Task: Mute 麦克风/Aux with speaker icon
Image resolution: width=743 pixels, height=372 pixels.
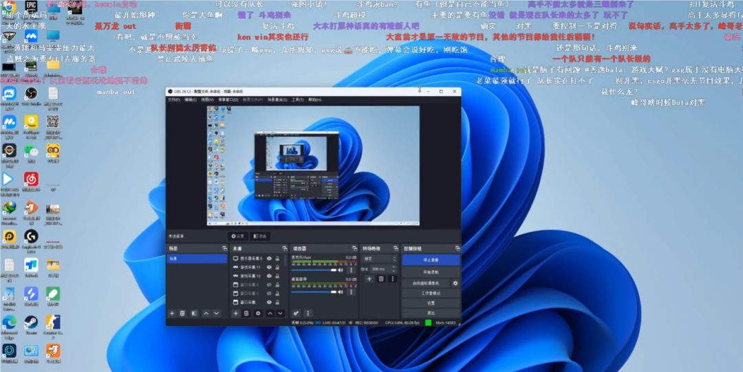Action: (x=341, y=270)
